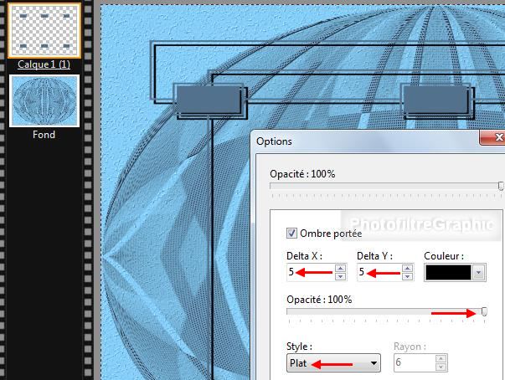Click the Delta X value field

coord(308,272)
